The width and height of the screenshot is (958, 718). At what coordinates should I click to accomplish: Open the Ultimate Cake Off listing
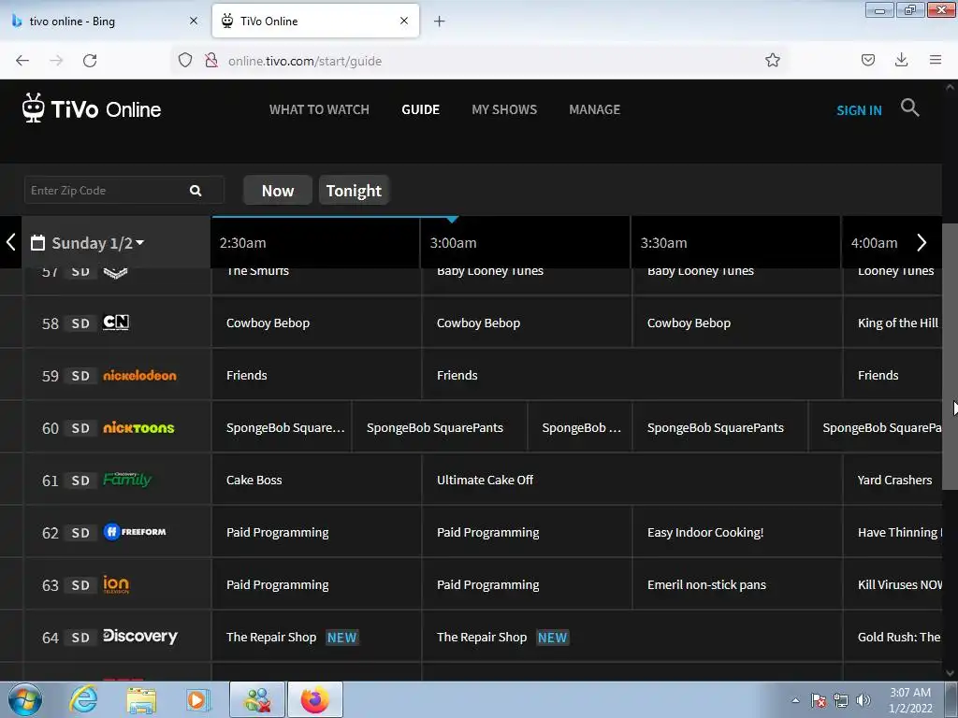coord(631,480)
